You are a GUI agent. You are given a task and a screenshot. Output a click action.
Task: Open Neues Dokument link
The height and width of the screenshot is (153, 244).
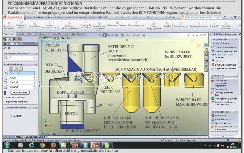click(x=222, y=43)
